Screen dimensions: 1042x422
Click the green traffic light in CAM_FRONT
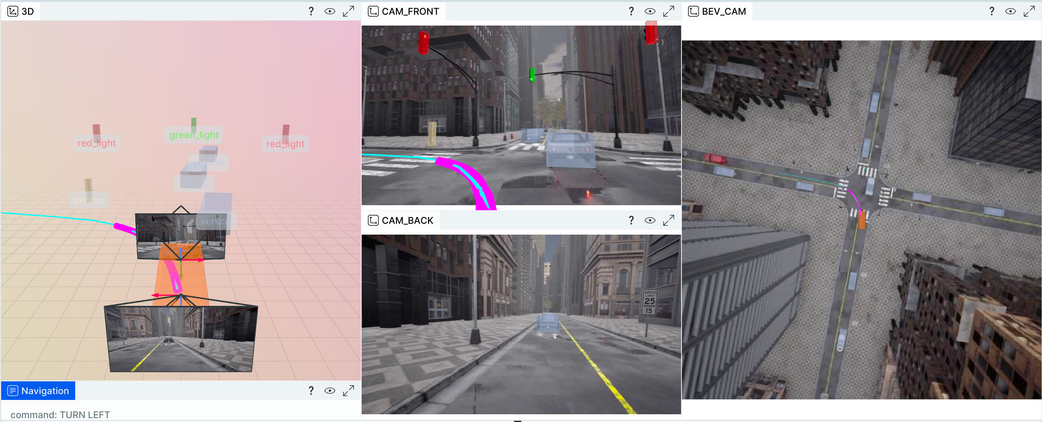click(532, 75)
